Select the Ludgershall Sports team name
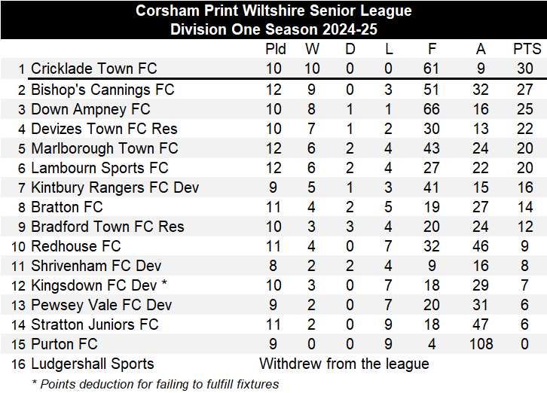The height and width of the screenshot is (393, 547). [x=92, y=364]
